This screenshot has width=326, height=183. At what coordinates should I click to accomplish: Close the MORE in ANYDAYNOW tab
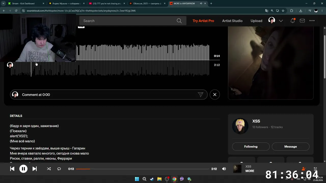205,4
